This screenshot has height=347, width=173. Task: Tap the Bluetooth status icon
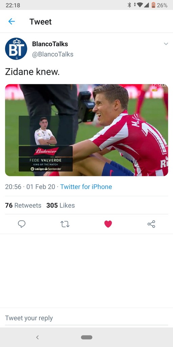pyautogui.click(x=129, y=5)
